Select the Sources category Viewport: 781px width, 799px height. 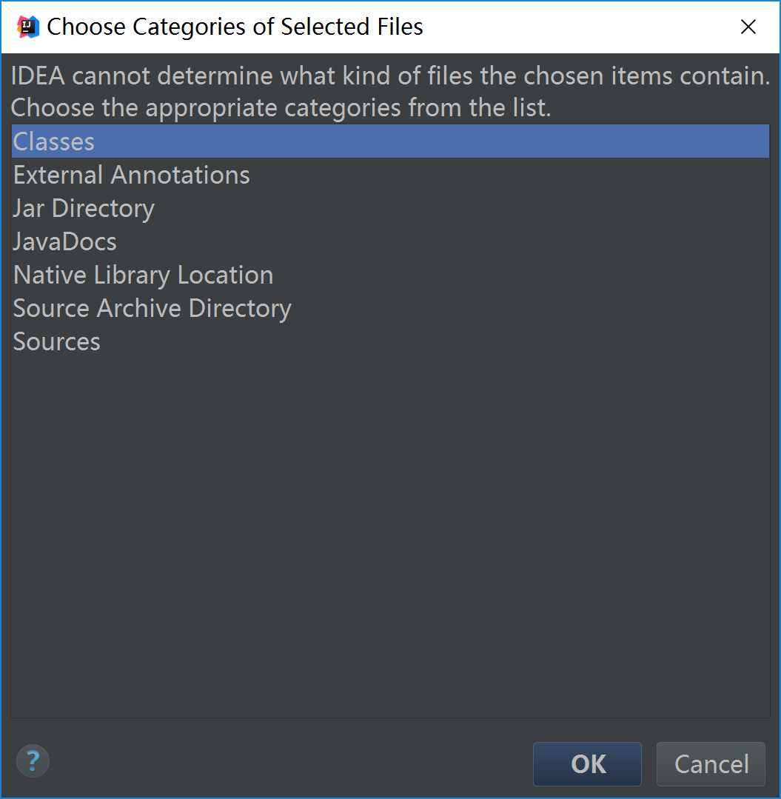(390, 341)
